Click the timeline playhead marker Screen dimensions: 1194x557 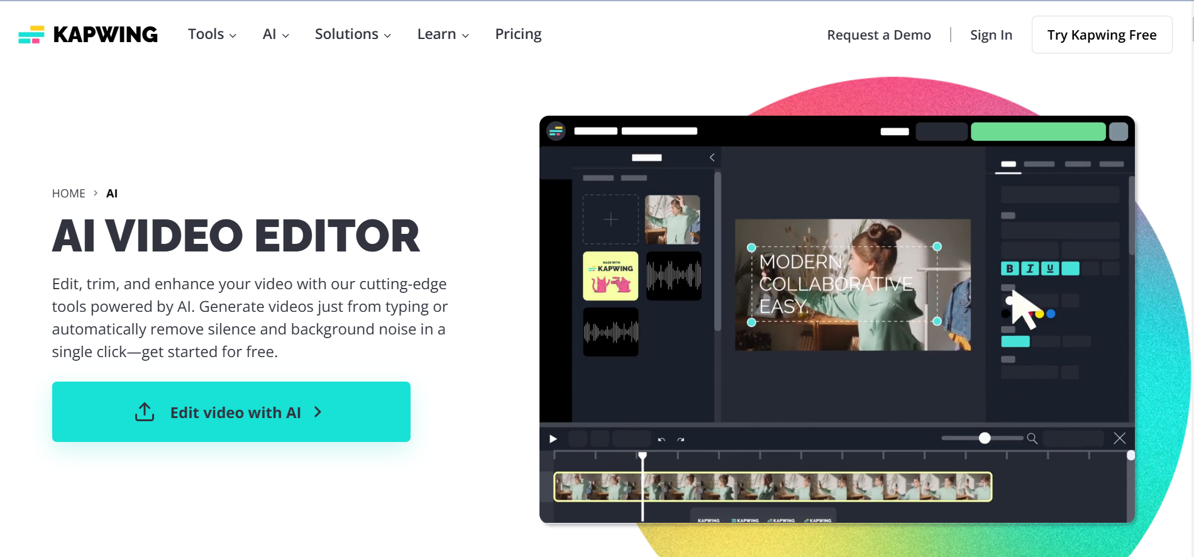click(642, 455)
